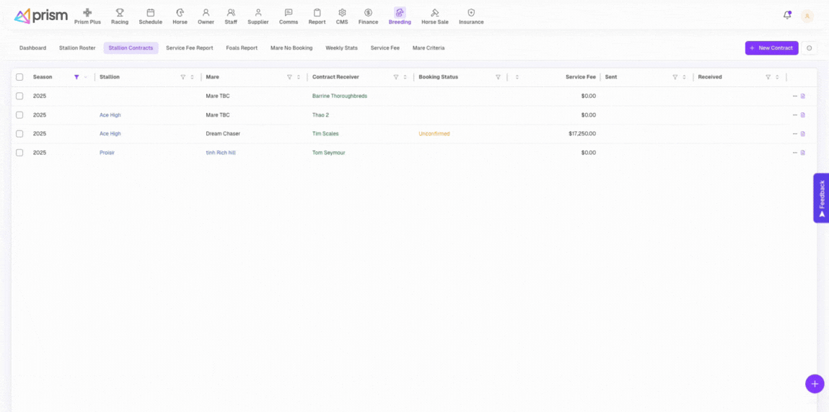
Task: Check the Barrine Thoroughbreds row checkbox
Action: [19, 96]
